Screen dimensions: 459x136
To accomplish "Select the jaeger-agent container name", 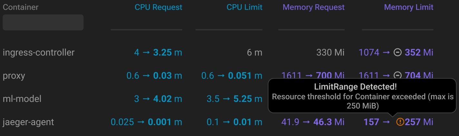I will (28, 122).
